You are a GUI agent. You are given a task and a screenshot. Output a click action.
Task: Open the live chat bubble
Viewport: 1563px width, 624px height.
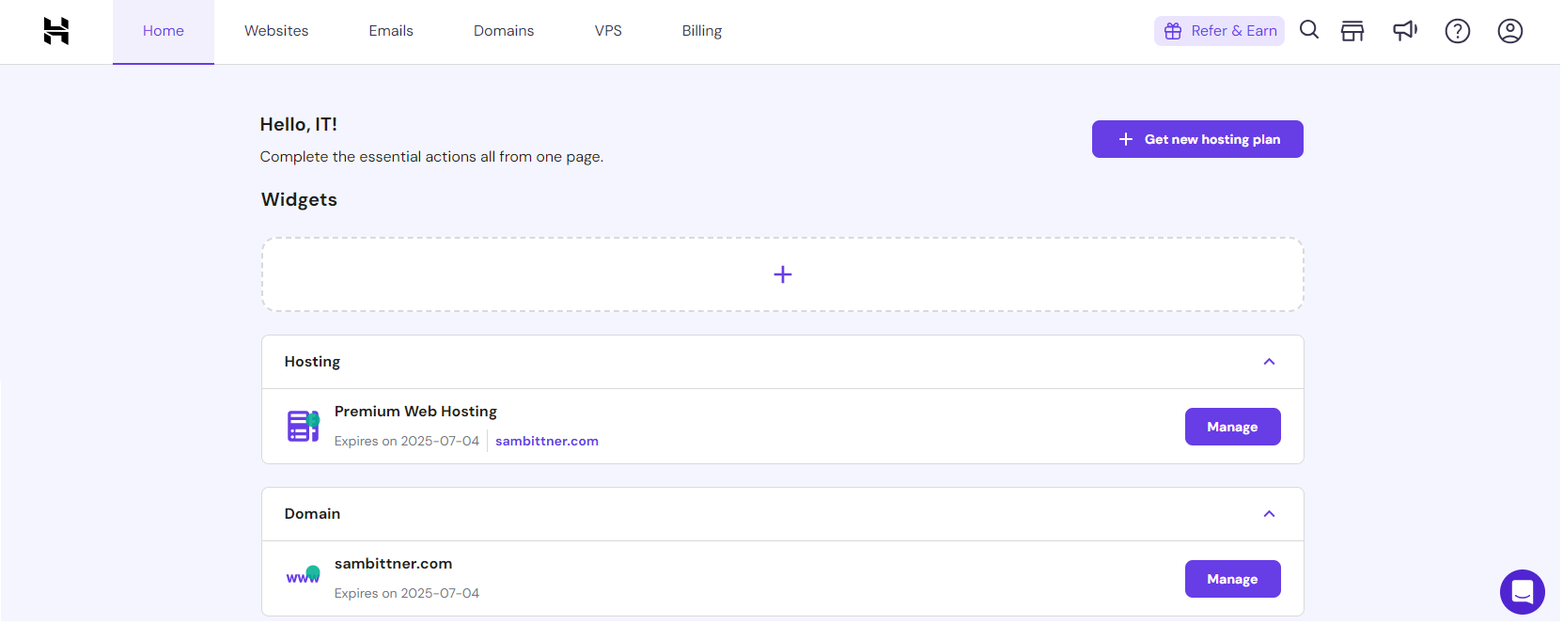(x=1523, y=592)
